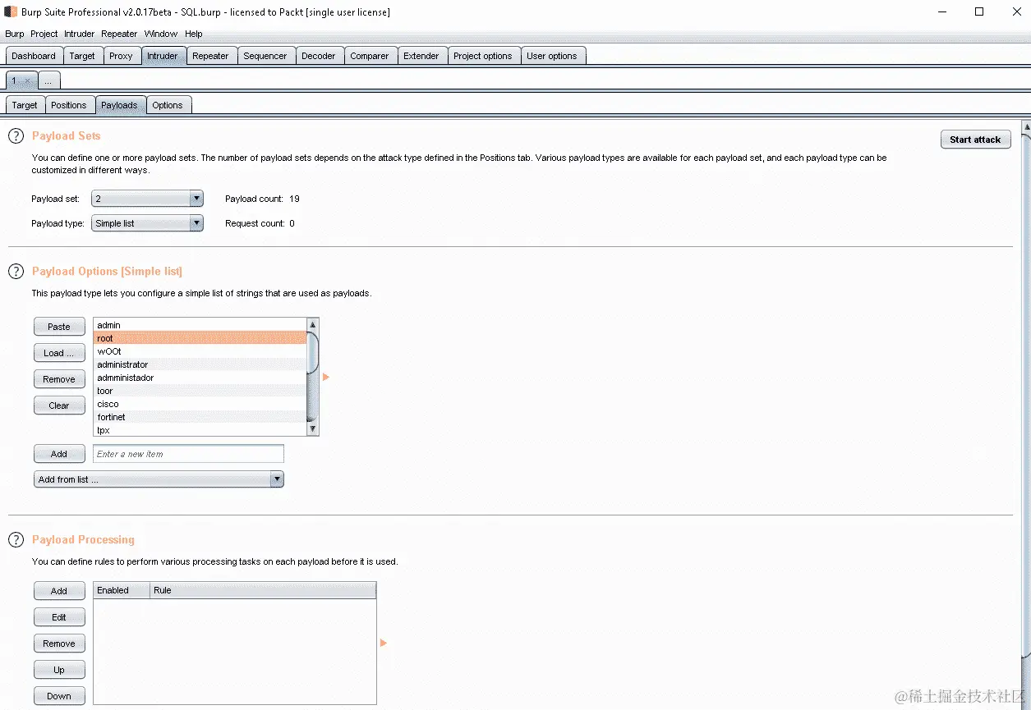The width and height of the screenshot is (1031, 710).
Task: Click the Up button
Action: pos(59,670)
